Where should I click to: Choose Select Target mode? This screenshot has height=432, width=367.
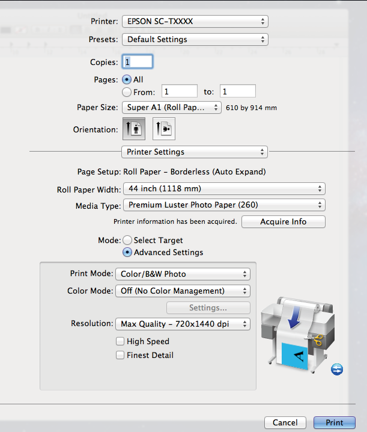tap(127, 240)
